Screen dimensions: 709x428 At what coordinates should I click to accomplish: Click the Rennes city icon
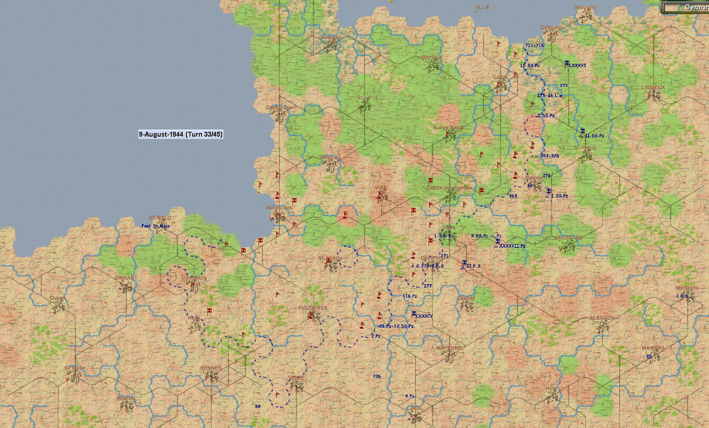pos(212,377)
